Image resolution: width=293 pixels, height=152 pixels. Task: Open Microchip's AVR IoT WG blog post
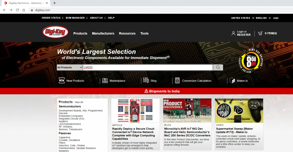[187, 132]
